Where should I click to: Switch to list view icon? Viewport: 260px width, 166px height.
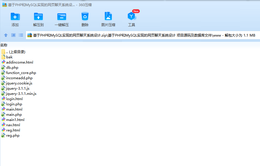coord(21,35)
